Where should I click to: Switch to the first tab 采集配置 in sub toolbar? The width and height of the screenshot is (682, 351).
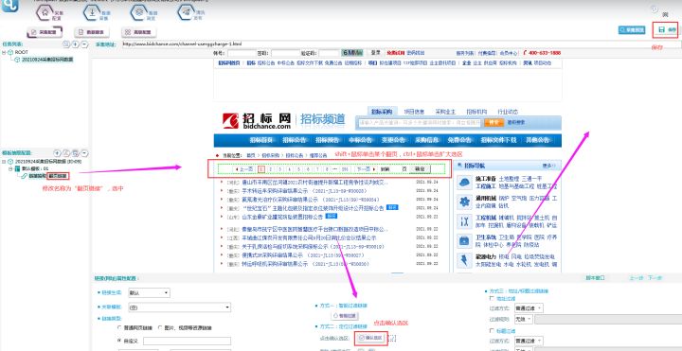pos(45,32)
